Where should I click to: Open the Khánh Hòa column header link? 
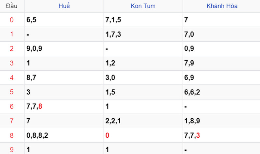click(x=222, y=6)
